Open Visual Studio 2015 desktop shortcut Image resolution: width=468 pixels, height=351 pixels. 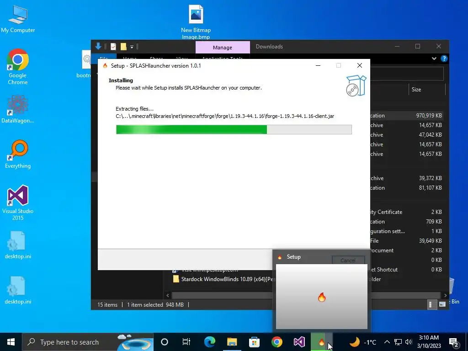click(18, 203)
